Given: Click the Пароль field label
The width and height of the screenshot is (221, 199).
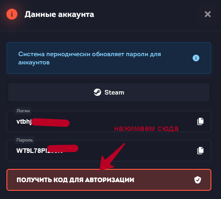Looking at the screenshot, I should pyautogui.click(x=25, y=140).
